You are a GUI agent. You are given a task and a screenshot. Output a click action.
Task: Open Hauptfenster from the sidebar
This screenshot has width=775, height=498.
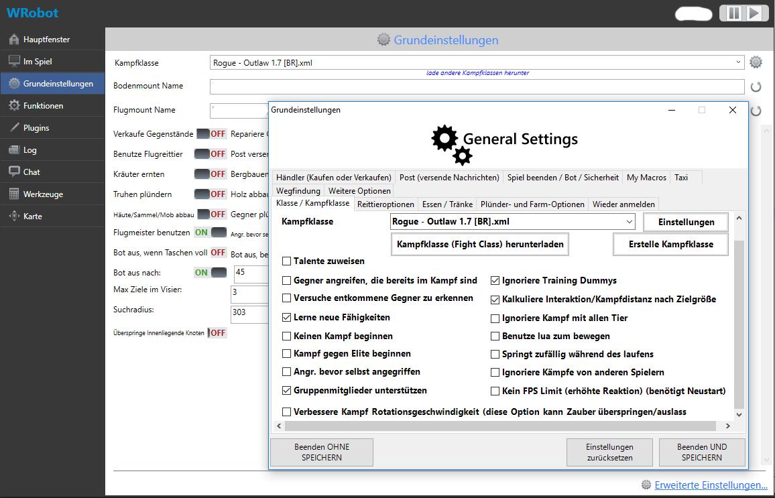pos(46,39)
